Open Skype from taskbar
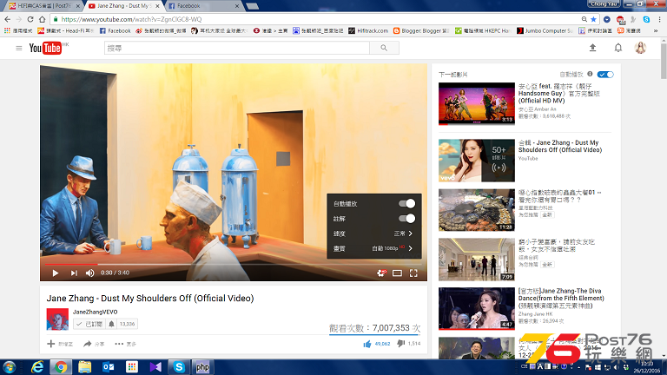This screenshot has height=375, width=667. (x=179, y=367)
